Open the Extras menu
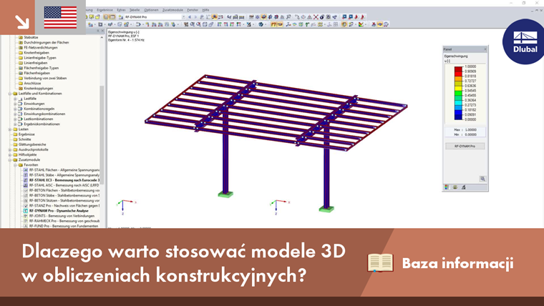Viewport: 544px width, 306px height. 121,10
